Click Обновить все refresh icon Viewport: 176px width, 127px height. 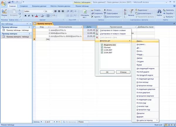coord(85,14)
